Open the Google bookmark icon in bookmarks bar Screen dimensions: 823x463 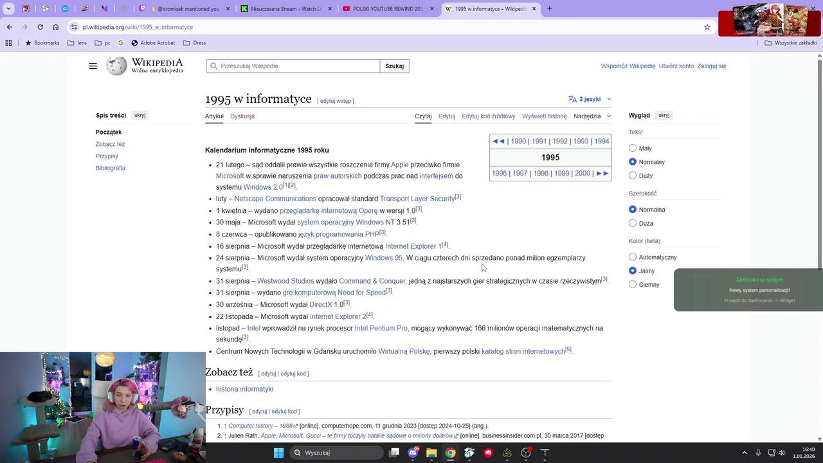[x=121, y=43]
